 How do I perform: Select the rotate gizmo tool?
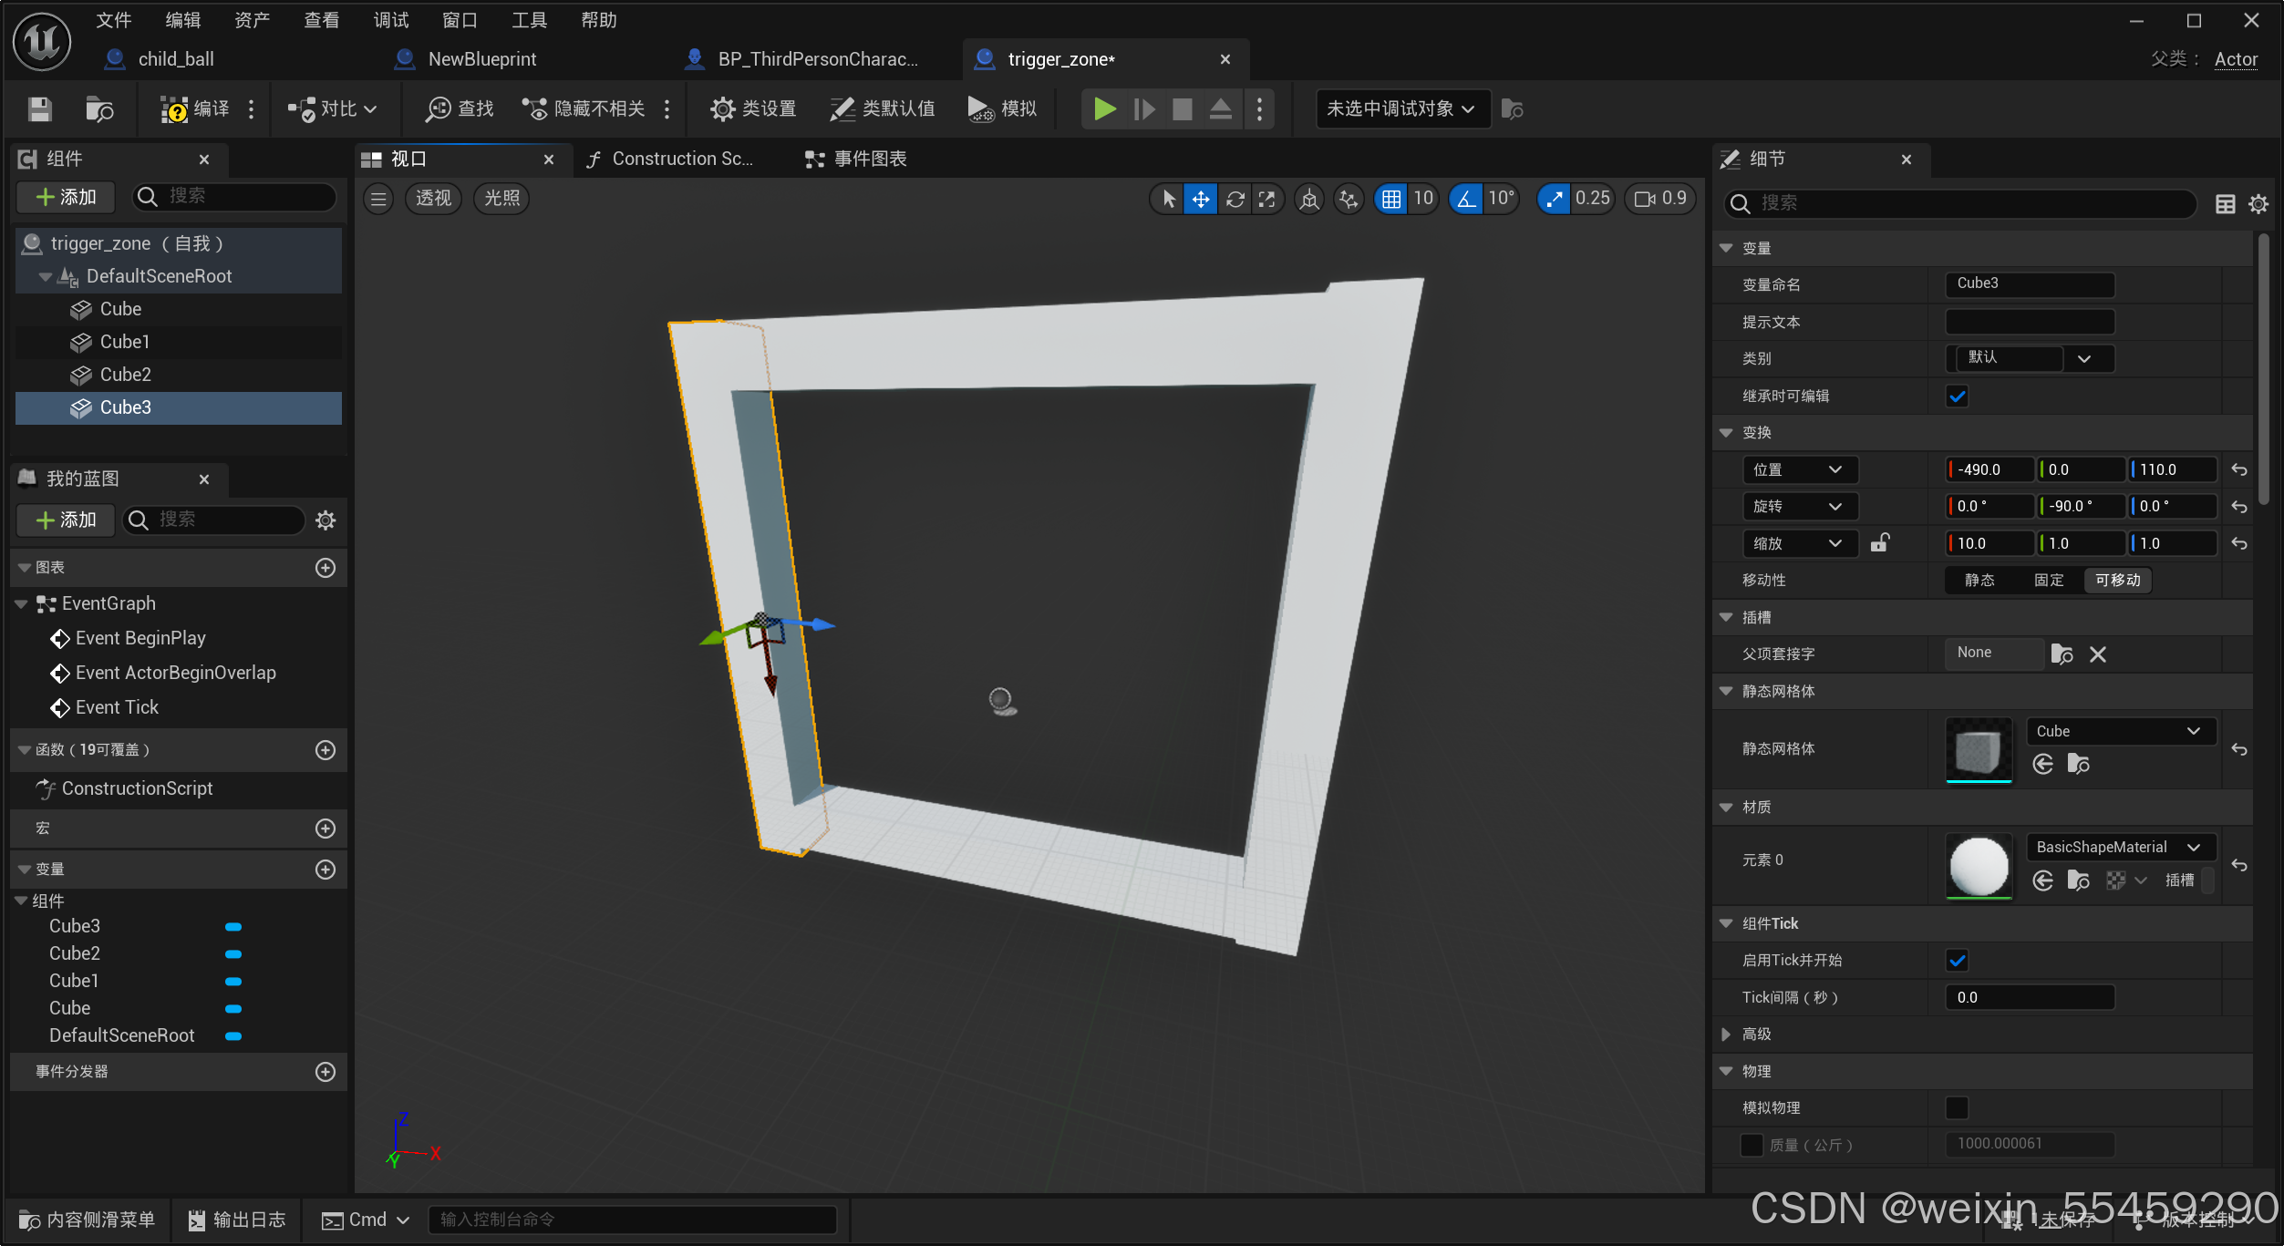1235,199
